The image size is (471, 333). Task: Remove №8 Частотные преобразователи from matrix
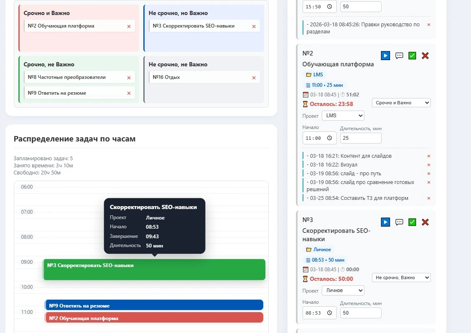129,78
